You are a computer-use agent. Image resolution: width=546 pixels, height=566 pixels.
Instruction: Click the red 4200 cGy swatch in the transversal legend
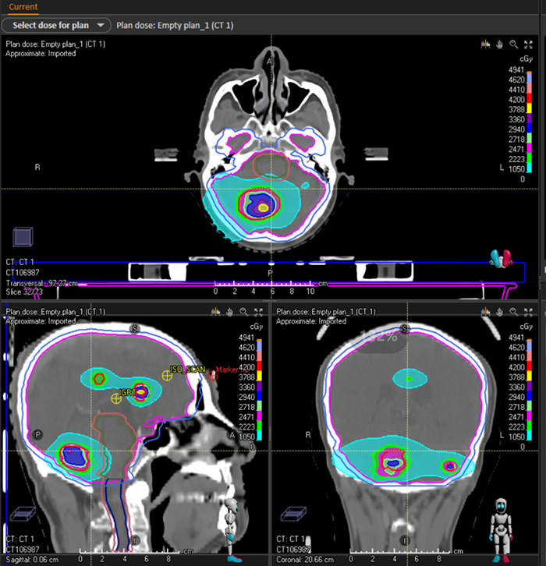(x=530, y=100)
